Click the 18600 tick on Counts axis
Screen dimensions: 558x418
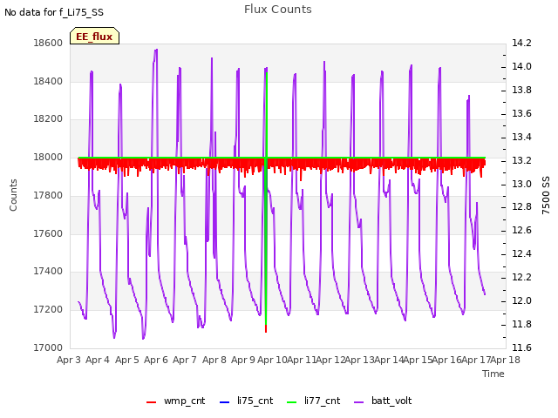click(x=48, y=43)
